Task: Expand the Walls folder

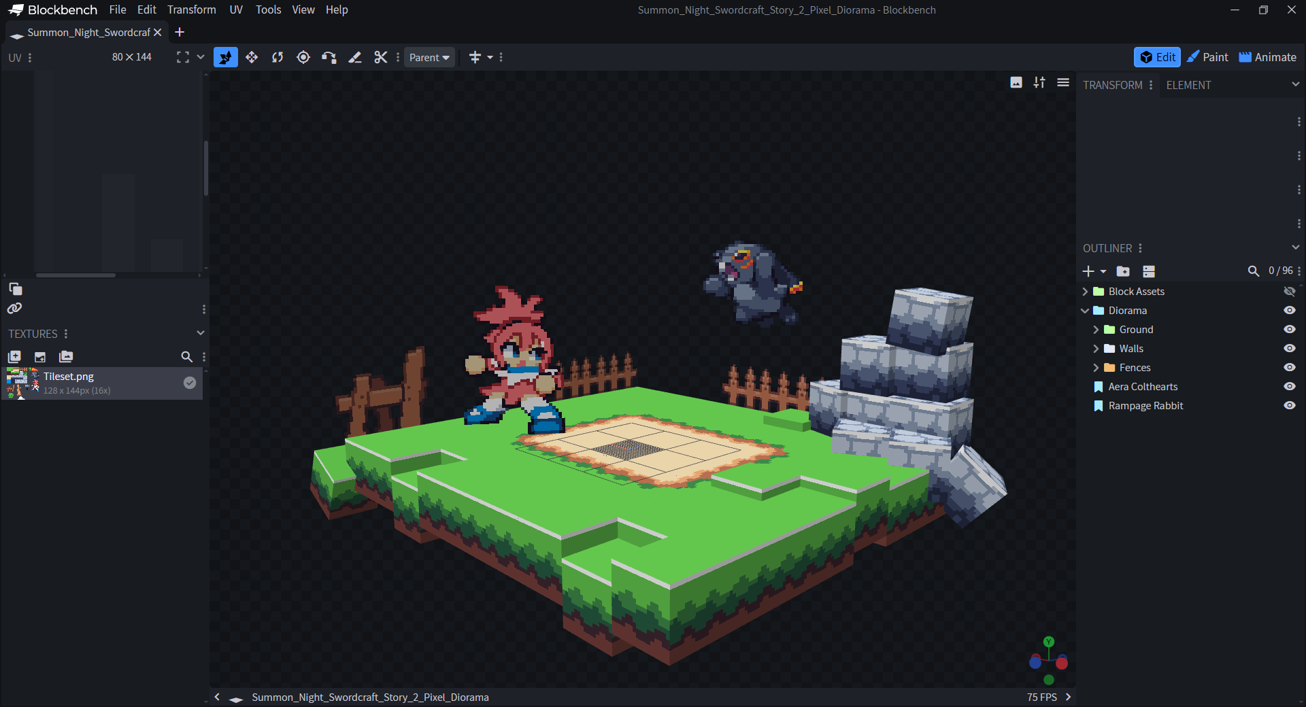Action: click(x=1096, y=348)
